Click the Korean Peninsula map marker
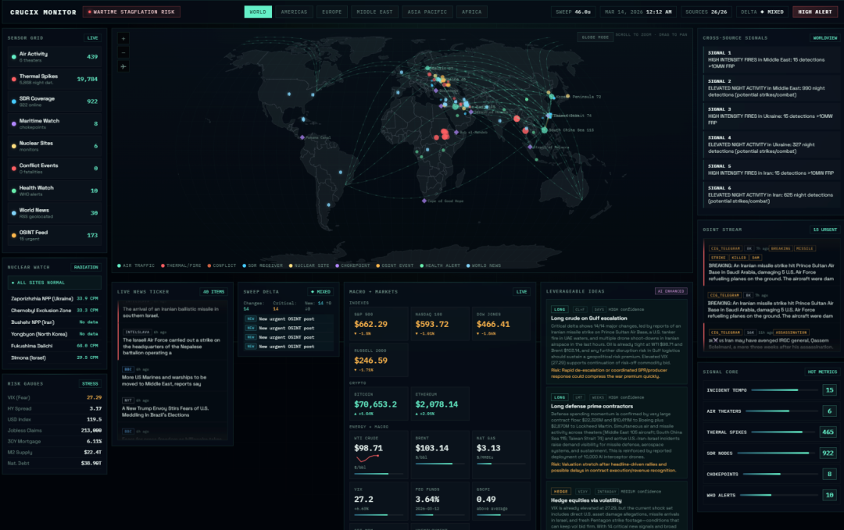The height and width of the screenshot is (530, 844). click(553, 97)
